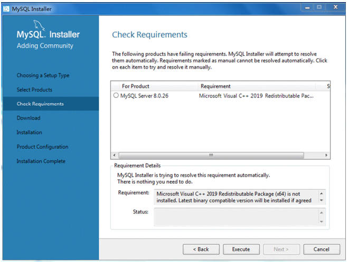Open the Select Products step
This screenshot has width=348, height=262.
pos(34,90)
